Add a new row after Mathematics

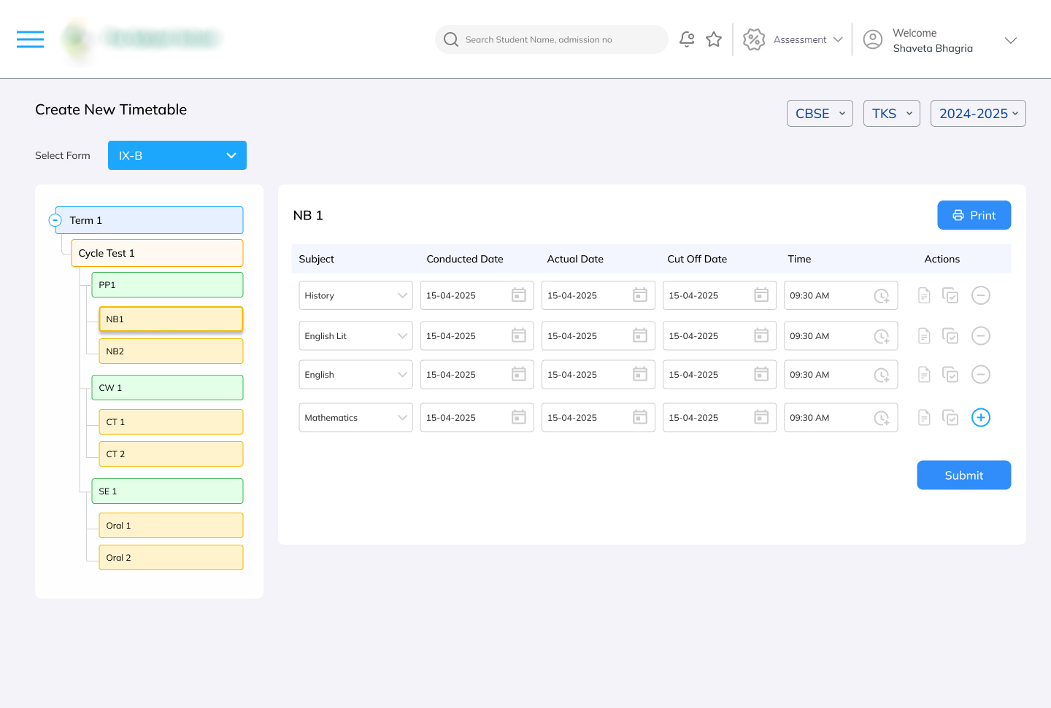click(981, 418)
